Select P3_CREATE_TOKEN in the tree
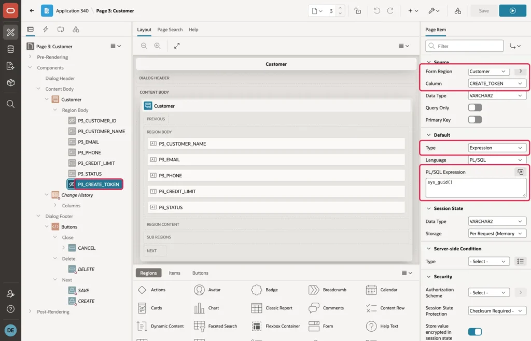The width and height of the screenshot is (531, 341). 98,184
